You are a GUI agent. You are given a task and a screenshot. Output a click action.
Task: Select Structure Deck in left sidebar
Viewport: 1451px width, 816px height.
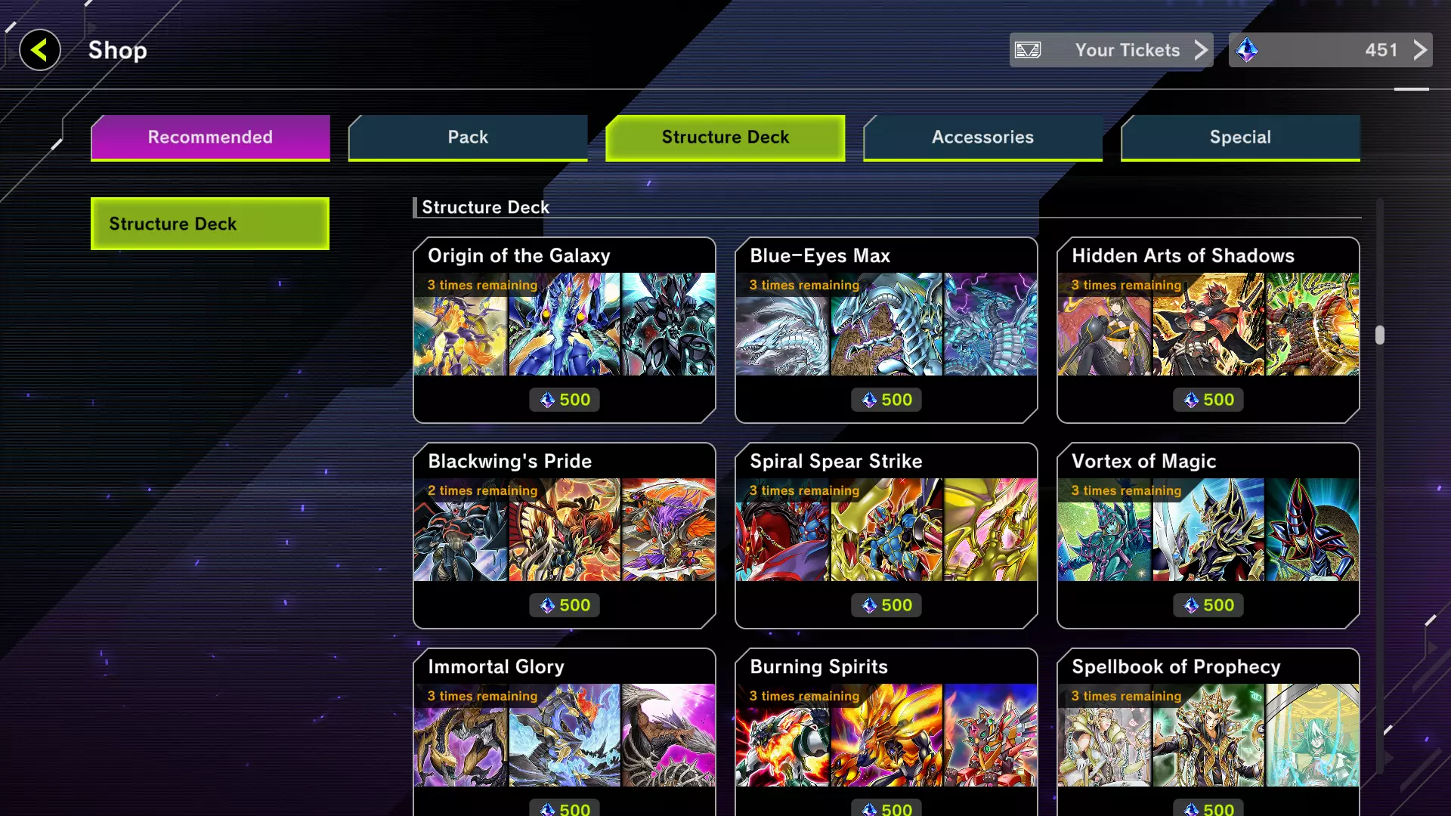pos(210,224)
